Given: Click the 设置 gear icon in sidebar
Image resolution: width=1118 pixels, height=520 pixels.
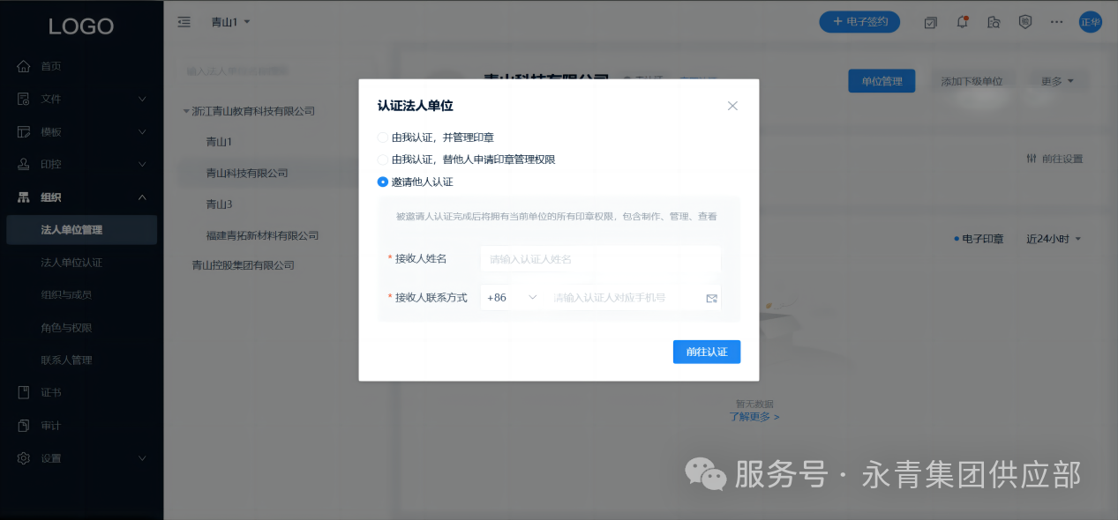Looking at the screenshot, I should coord(24,458).
